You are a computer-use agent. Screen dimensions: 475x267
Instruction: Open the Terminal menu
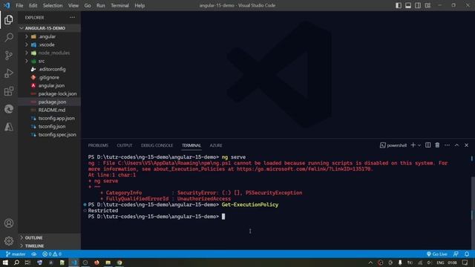pos(119,5)
